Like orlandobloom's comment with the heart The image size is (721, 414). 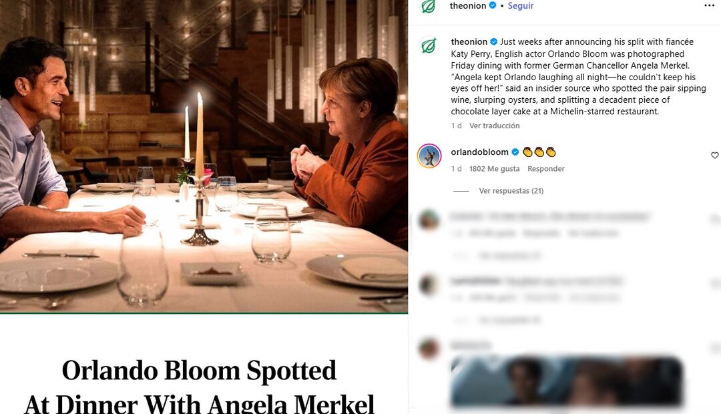[x=714, y=156]
